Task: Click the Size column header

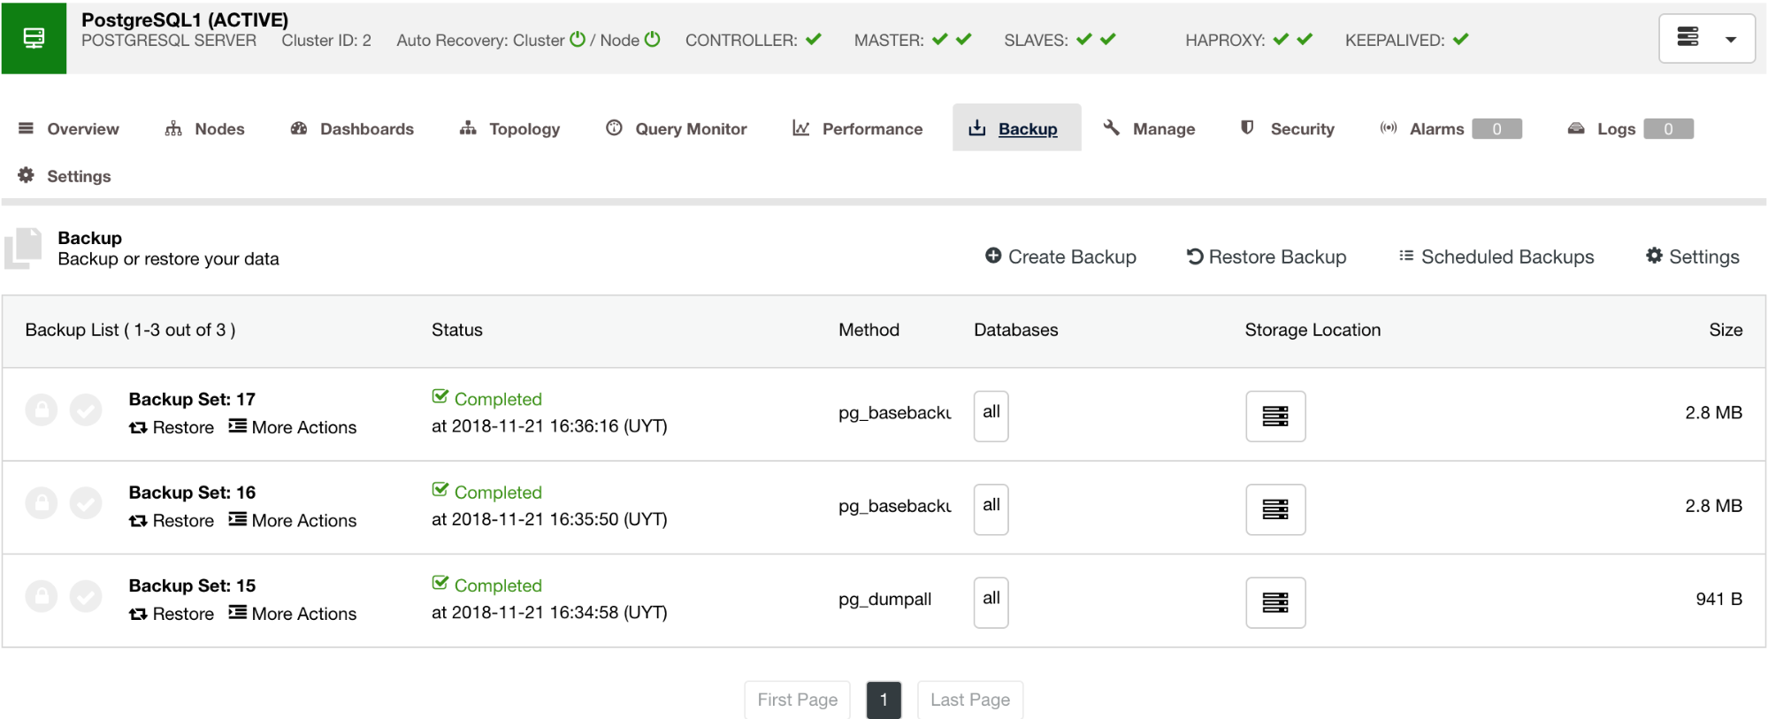Action: (1726, 330)
